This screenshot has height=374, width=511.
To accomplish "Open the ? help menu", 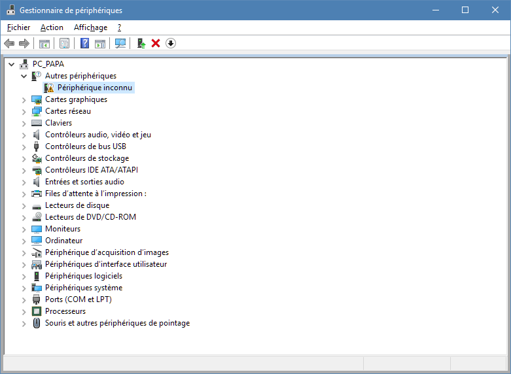I will [119, 27].
